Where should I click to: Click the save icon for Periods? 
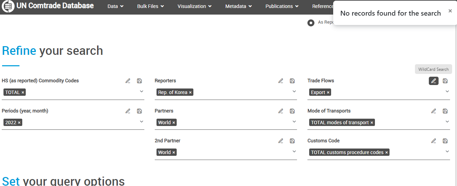[139, 111]
